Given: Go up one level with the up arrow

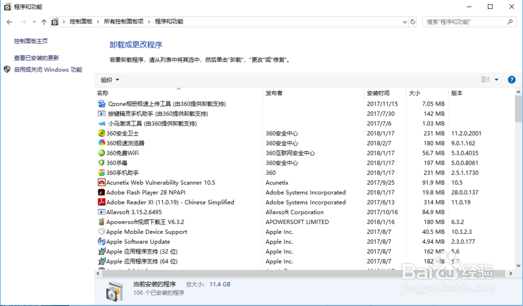Looking at the screenshot, I should (x=44, y=21).
